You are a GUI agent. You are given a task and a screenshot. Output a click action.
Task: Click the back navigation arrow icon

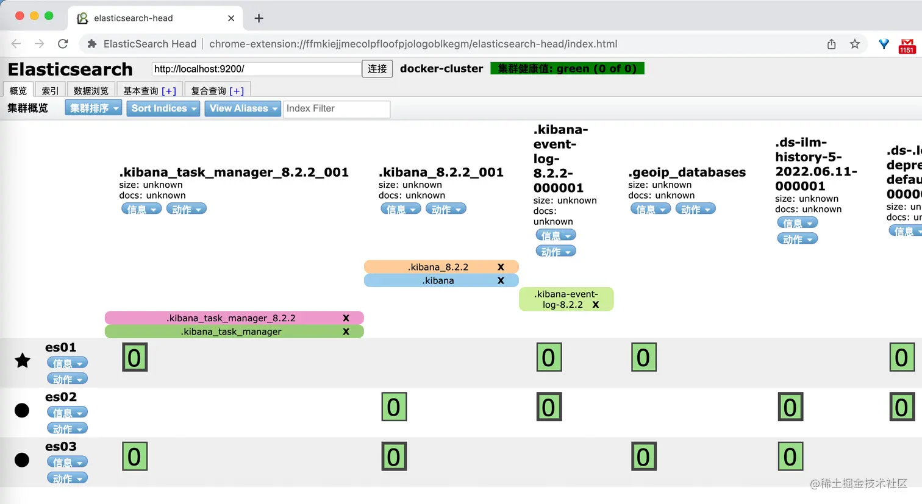[x=15, y=44]
